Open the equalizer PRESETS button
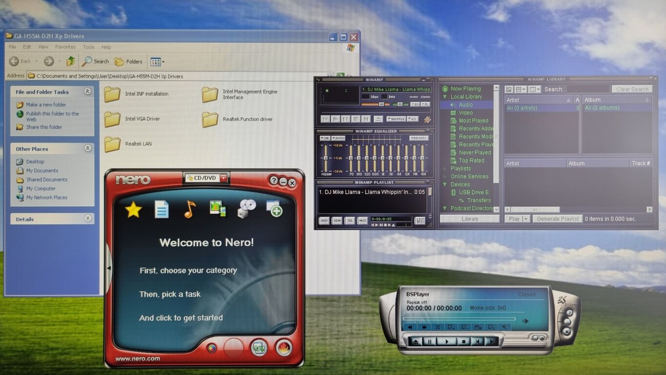666x375 pixels. coord(418,138)
